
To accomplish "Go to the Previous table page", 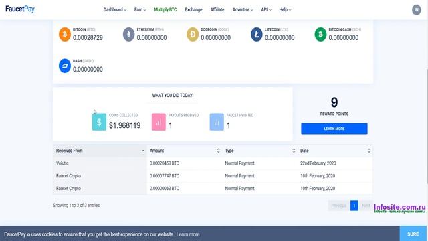I will (x=339, y=206).
